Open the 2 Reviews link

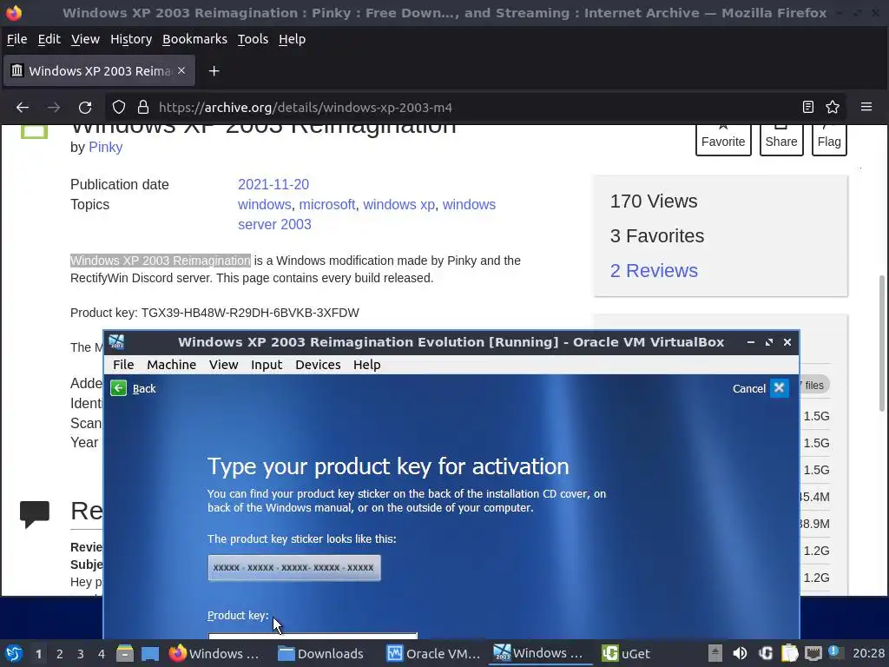pyautogui.click(x=654, y=271)
